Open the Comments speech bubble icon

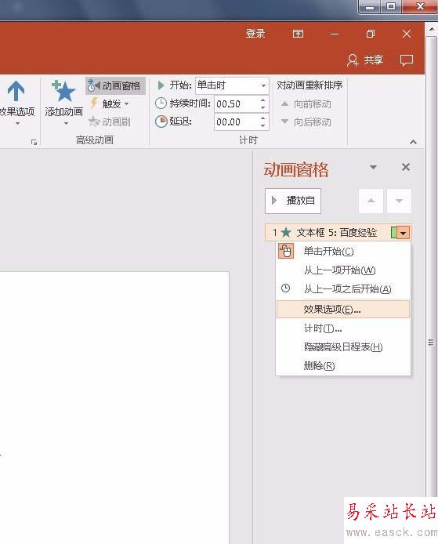tap(407, 60)
